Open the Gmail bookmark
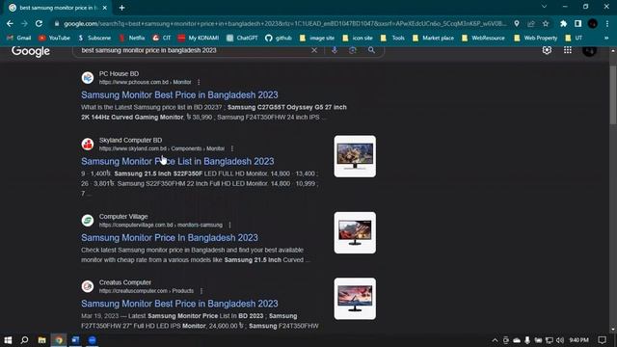The image size is (617, 347). coord(19,38)
